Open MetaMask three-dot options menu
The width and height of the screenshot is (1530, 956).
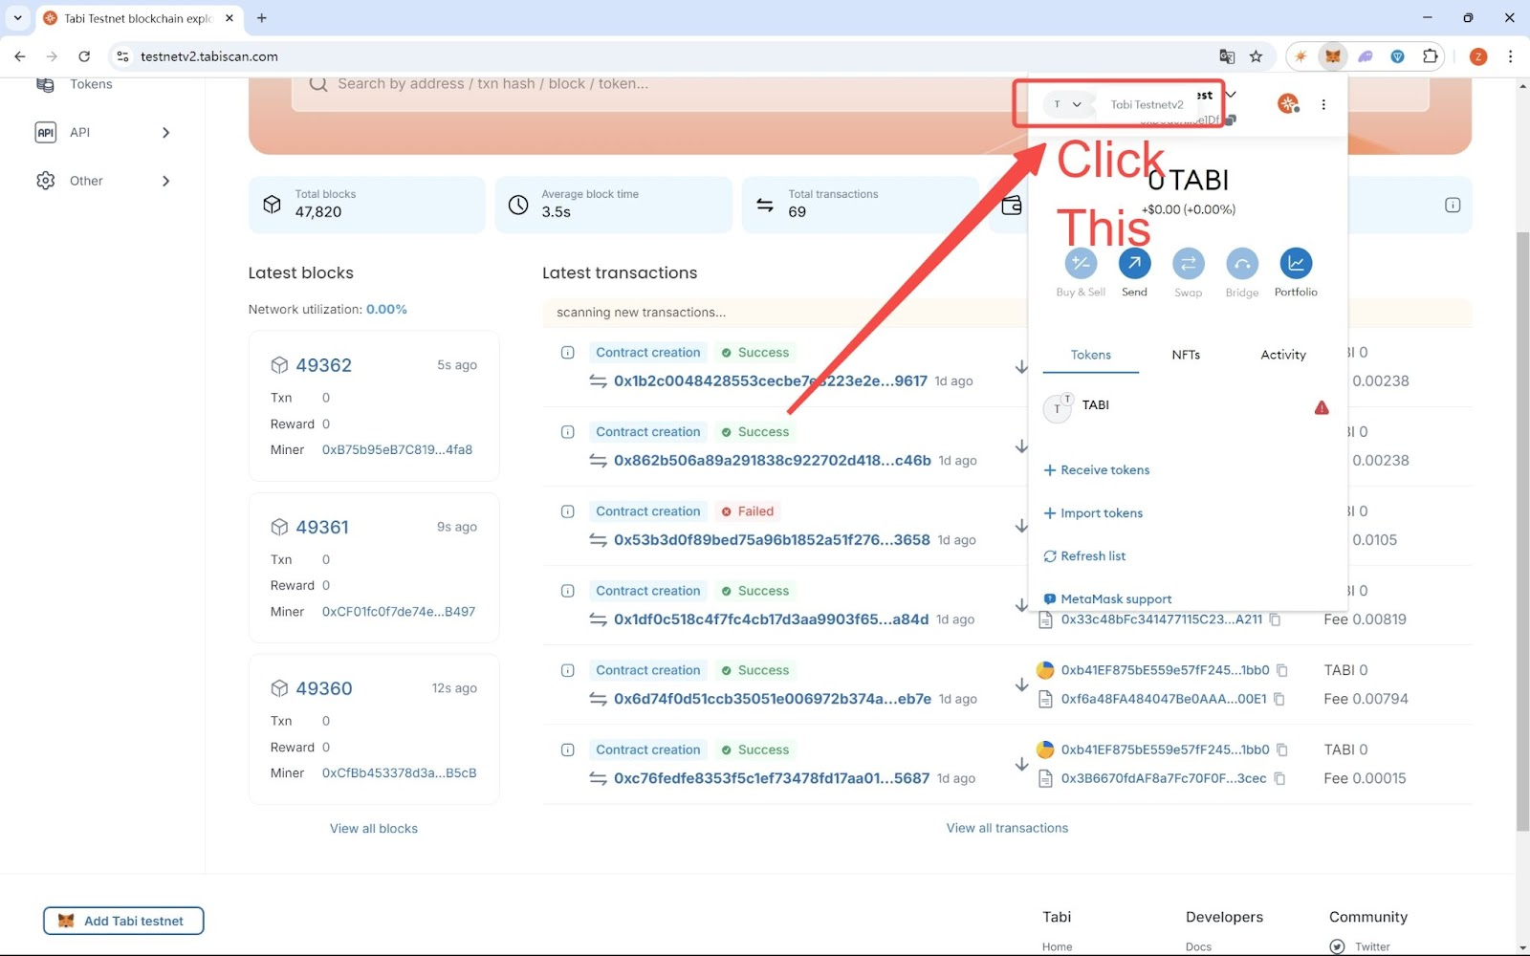click(x=1323, y=104)
